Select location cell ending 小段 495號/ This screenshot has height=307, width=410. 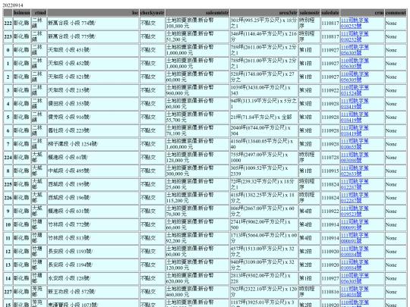(x=93, y=171)
